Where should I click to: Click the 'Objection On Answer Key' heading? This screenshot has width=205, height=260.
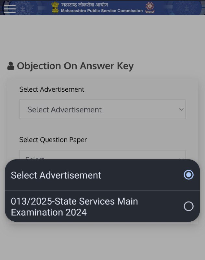click(x=75, y=66)
